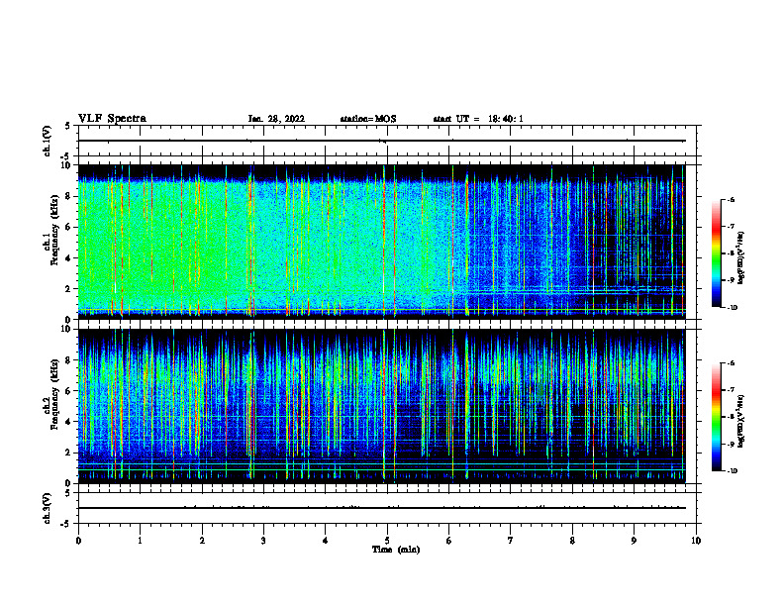The image size is (784, 606).
Task: Click the "station=MOS" header label
Action: click(368, 119)
